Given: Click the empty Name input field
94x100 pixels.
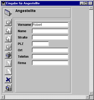Looking at the screenshot, I should pyautogui.click(x=50, y=31).
